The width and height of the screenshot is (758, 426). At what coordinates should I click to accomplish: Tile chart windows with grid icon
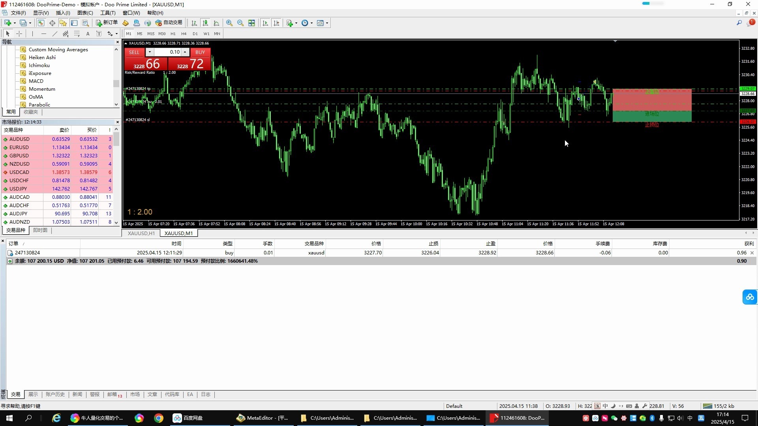(251, 23)
